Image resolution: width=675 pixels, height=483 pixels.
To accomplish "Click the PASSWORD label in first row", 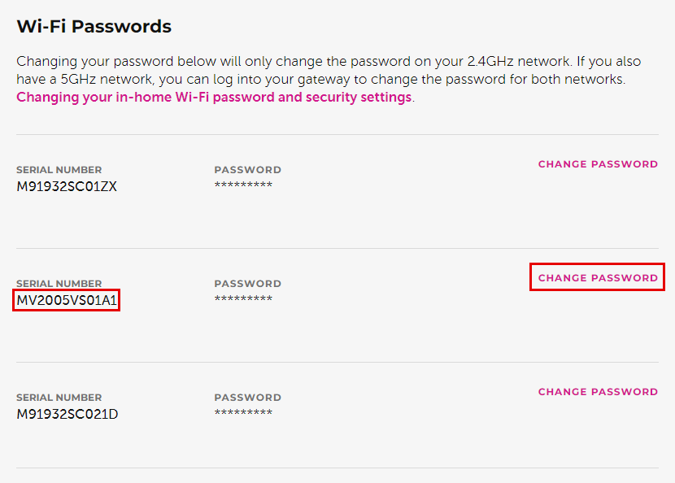I will 247,169.
